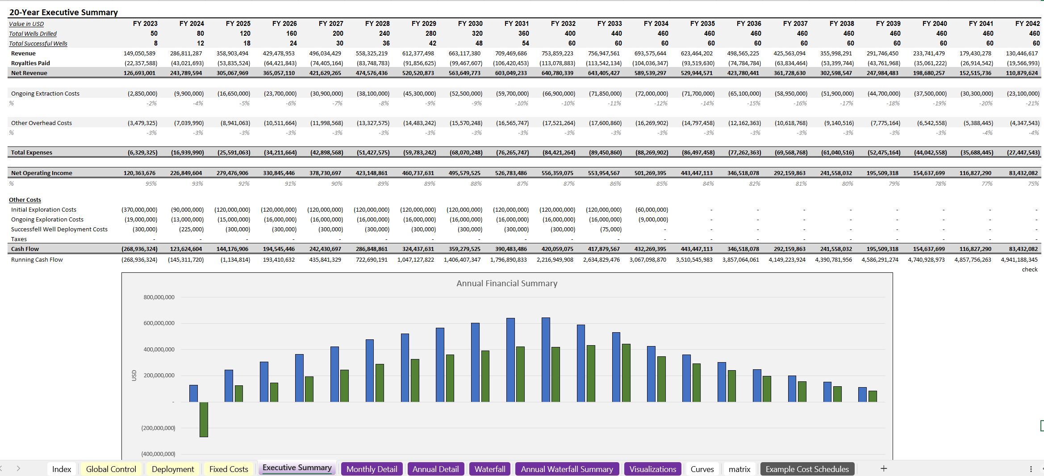Click the tallest blue bar in chart
This screenshot has height=476, width=1044.
tap(546, 360)
